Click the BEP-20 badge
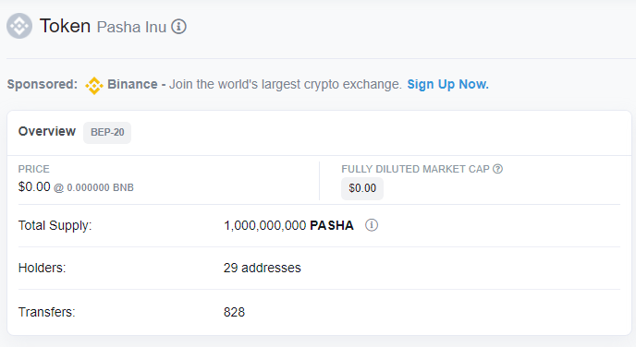The image size is (636, 347). pos(107,132)
